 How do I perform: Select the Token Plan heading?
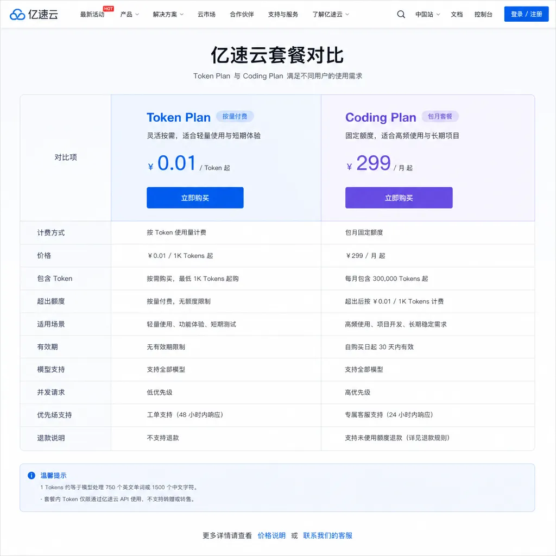pyautogui.click(x=179, y=117)
